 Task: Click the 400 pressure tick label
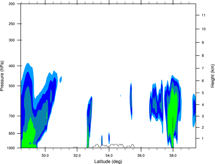click(12, 66)
